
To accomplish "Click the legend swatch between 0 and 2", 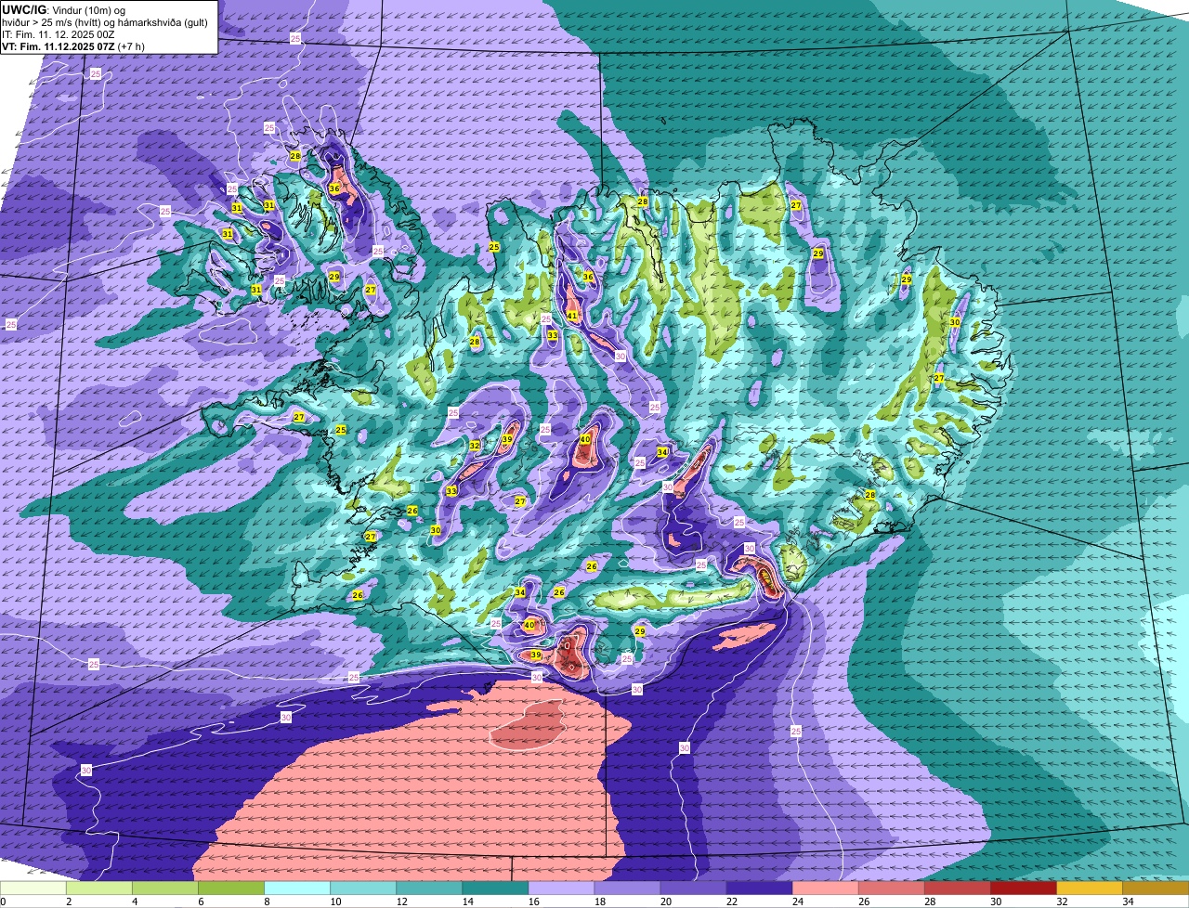I will [33, 889].
